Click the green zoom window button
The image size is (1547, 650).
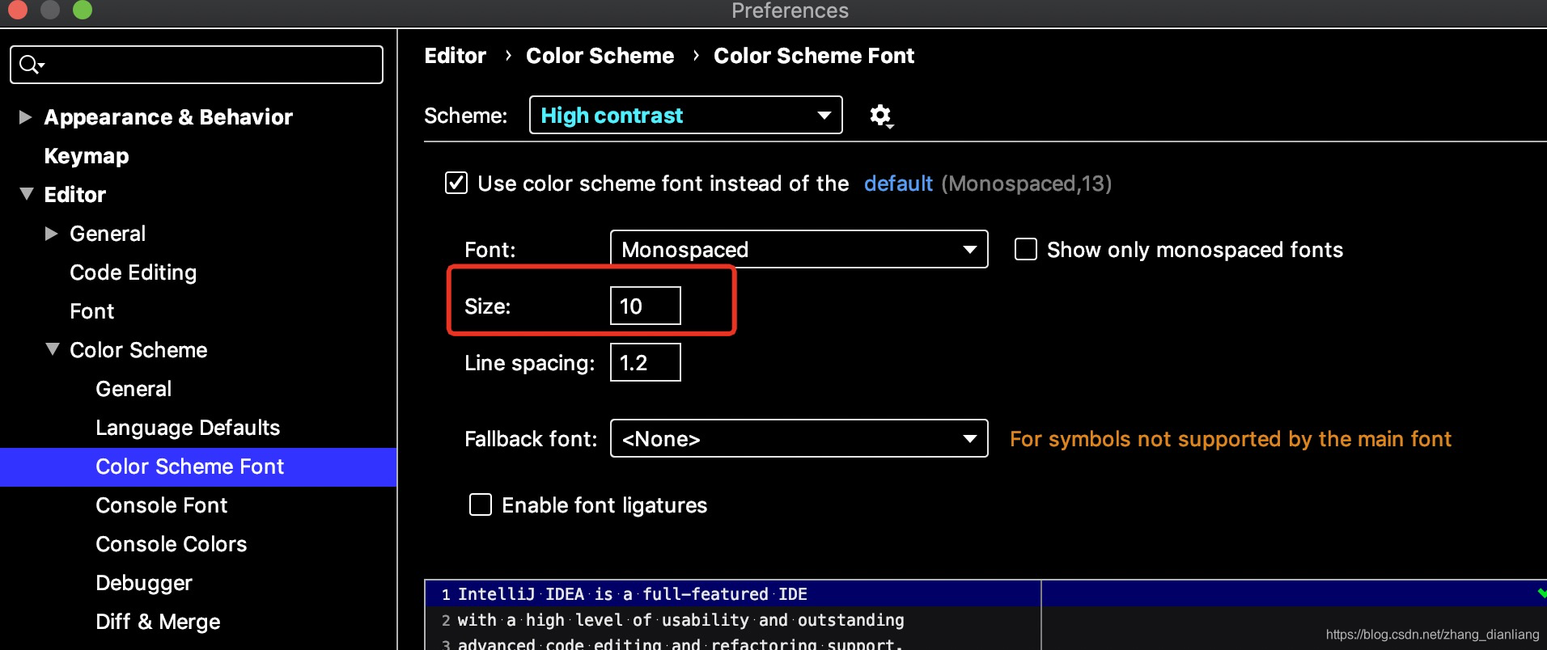pos(83,10)
